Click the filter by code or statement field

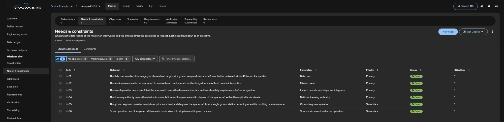click(177, 59)
